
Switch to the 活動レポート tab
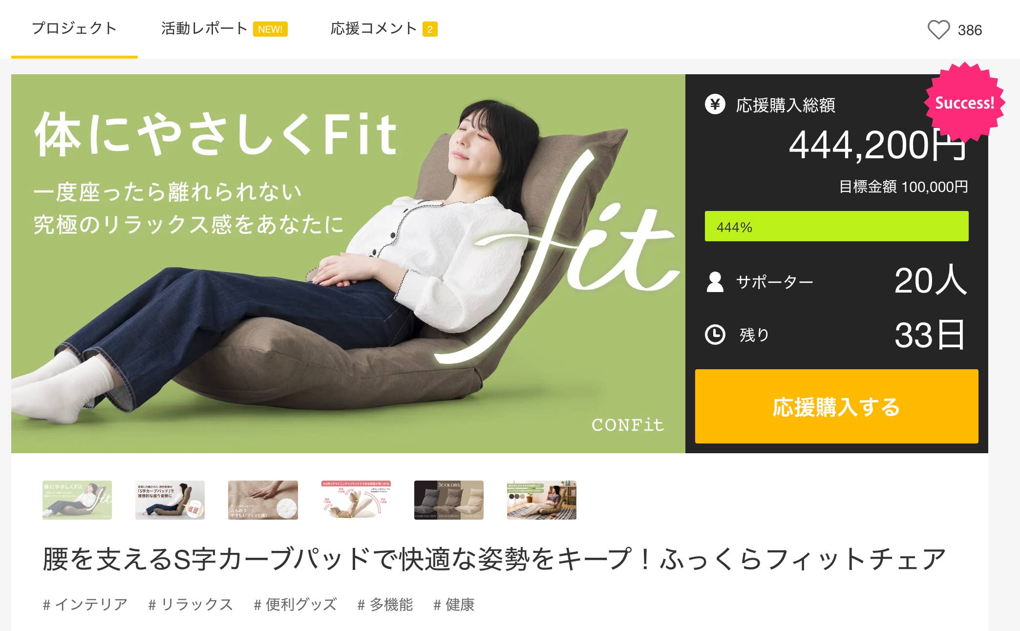click(205, 28)
